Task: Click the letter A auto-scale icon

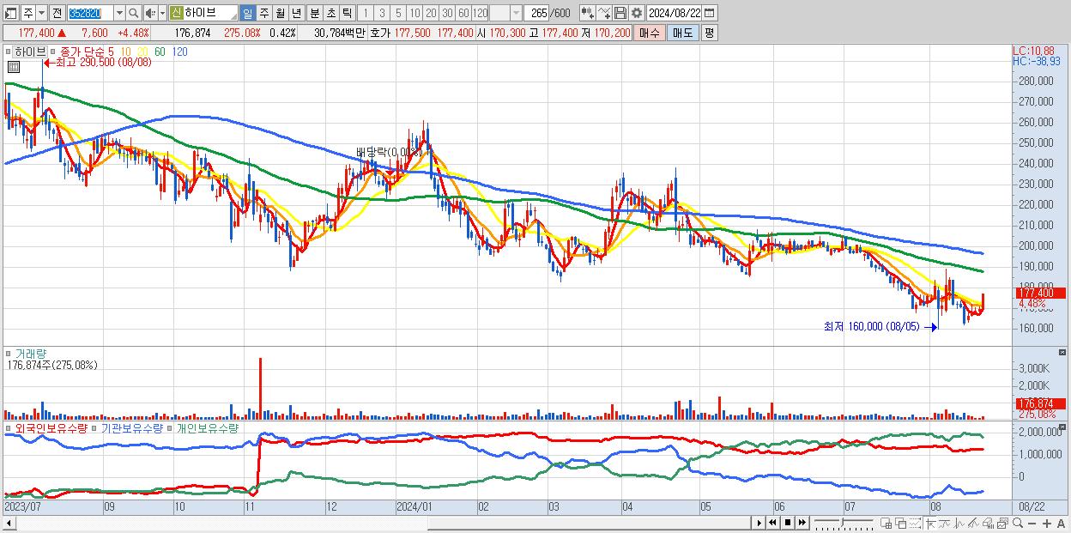Action: (1061, 524)
